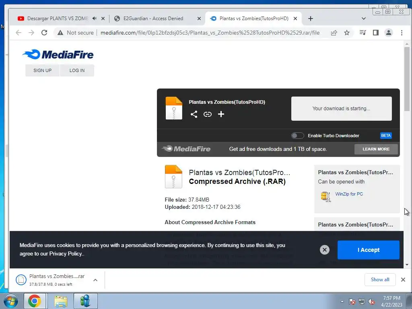
Task: Click the file icon in the dark download panel
Action: click(174, 108)
